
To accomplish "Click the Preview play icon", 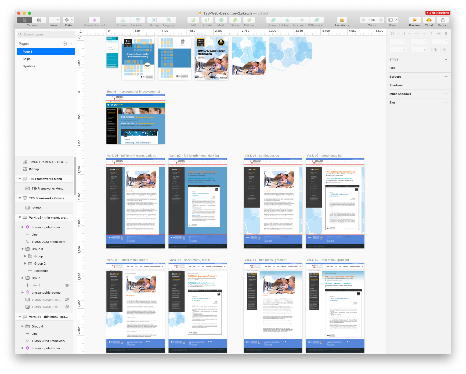I will point(415,20).
